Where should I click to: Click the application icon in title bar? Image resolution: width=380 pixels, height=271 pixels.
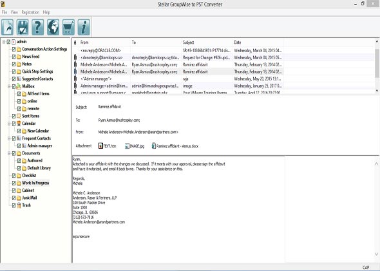click(3, 4)
